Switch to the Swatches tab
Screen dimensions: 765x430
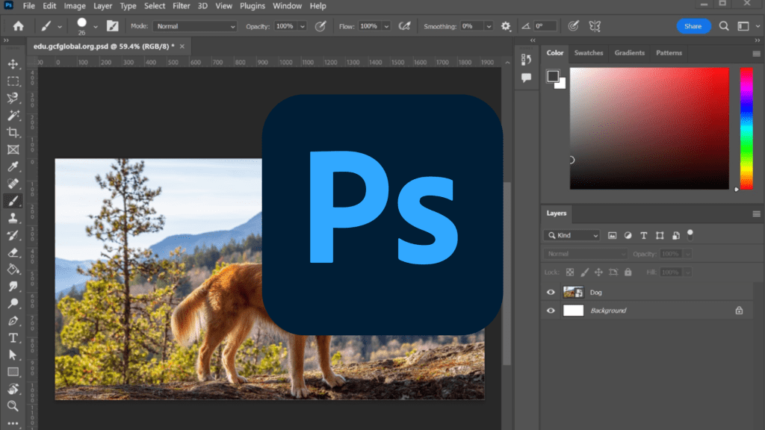tap(589, 53)
